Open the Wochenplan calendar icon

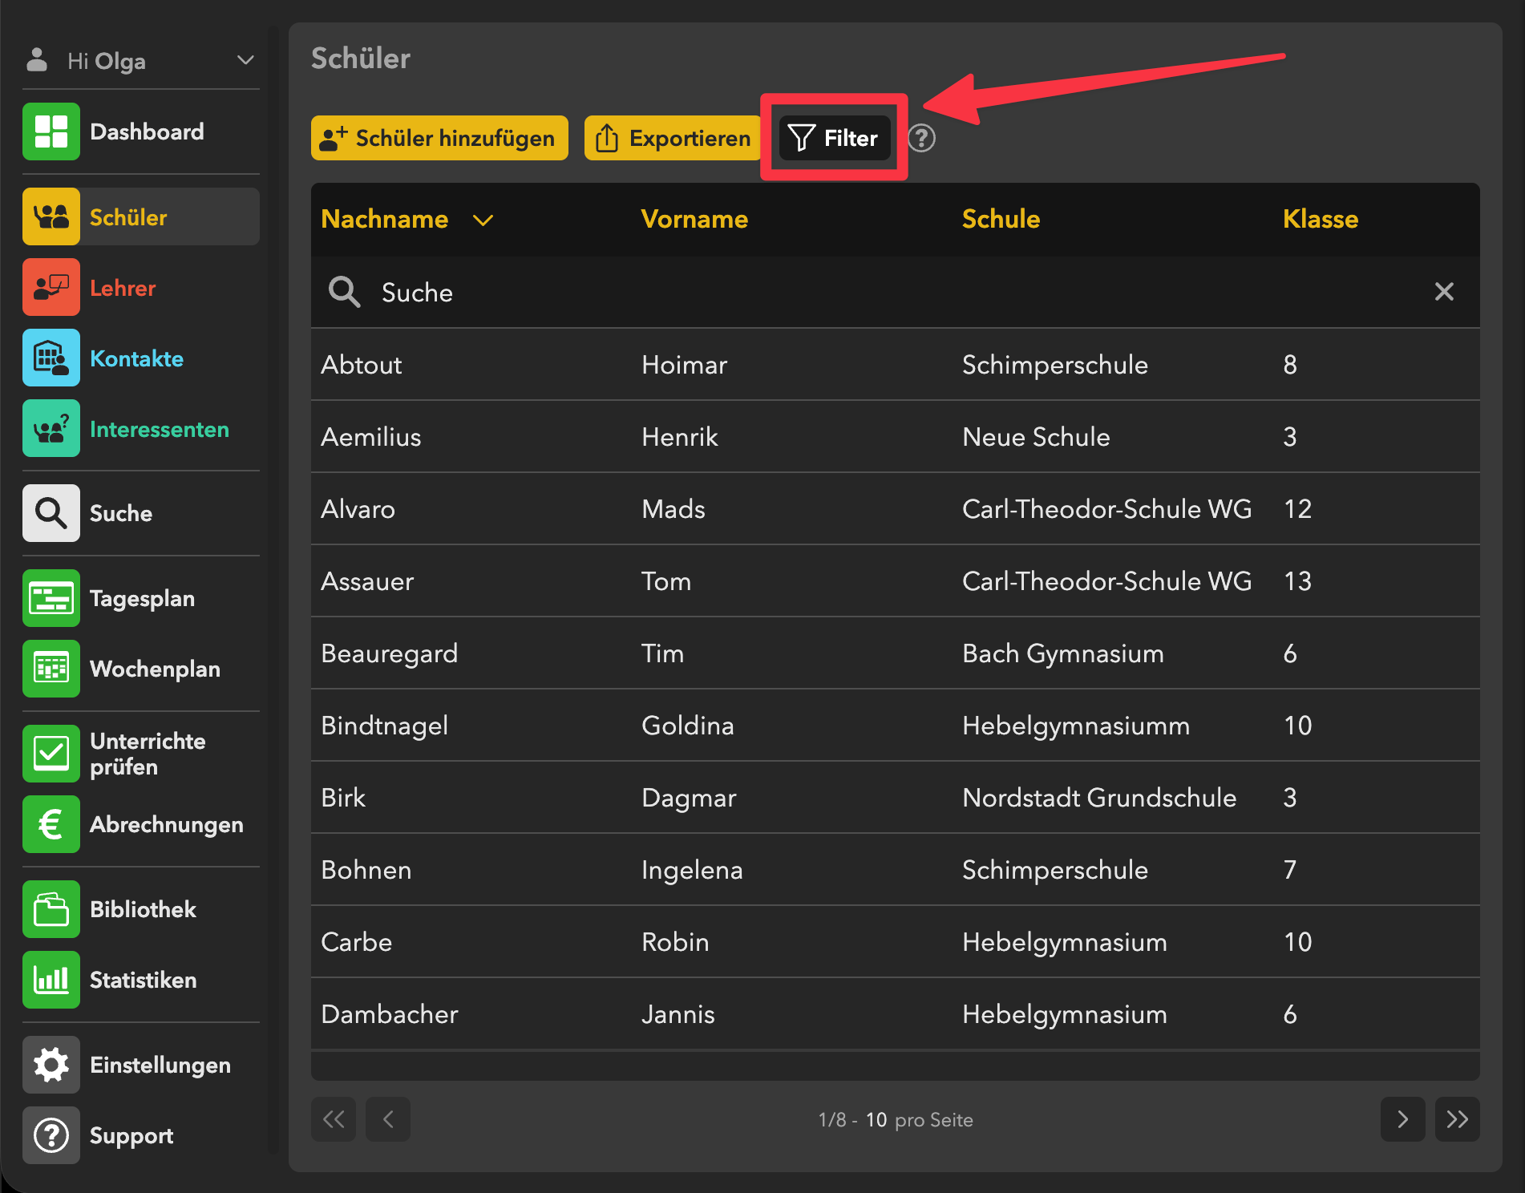(51, 669)
